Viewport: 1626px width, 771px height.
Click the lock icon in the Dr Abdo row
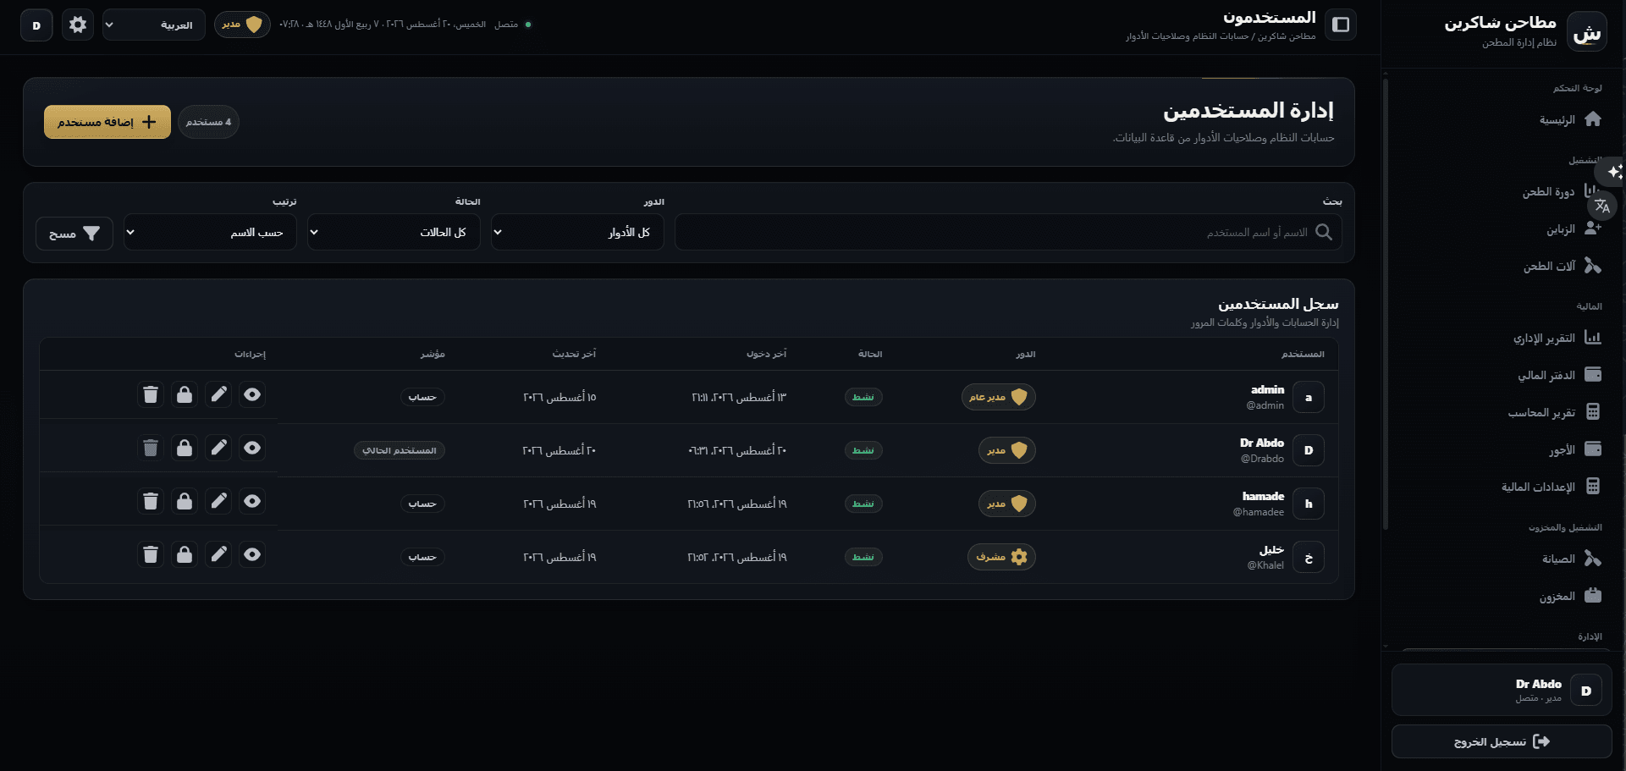[x=185, y=448]
